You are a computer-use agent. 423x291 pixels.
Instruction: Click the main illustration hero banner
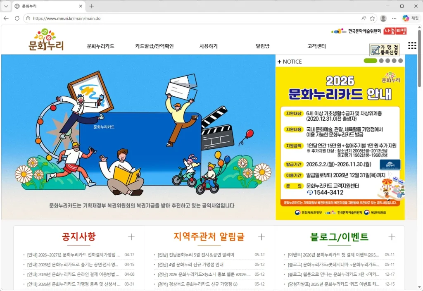138,137
